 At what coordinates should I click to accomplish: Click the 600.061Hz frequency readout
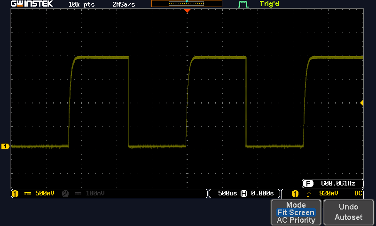pyautogui.click(x=337, y=184)
